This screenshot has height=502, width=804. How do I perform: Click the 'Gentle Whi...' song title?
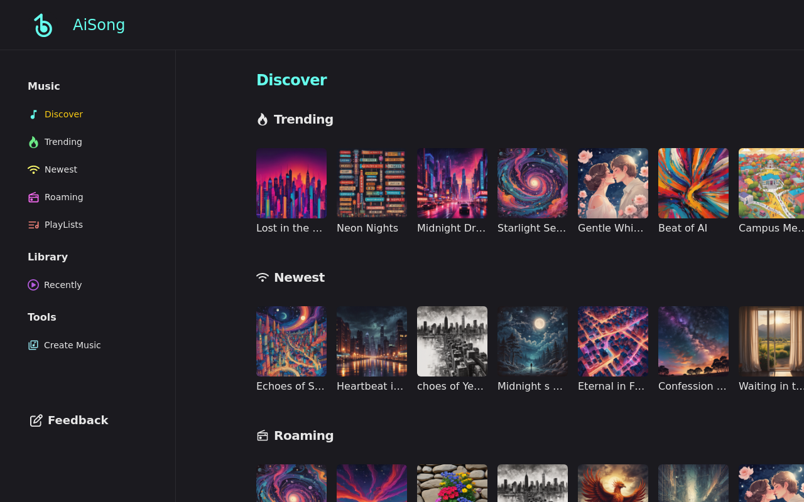tap(611, 228)
